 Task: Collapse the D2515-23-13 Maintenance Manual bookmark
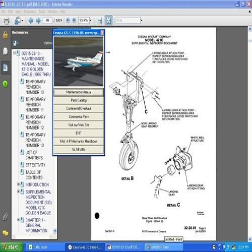15,53
